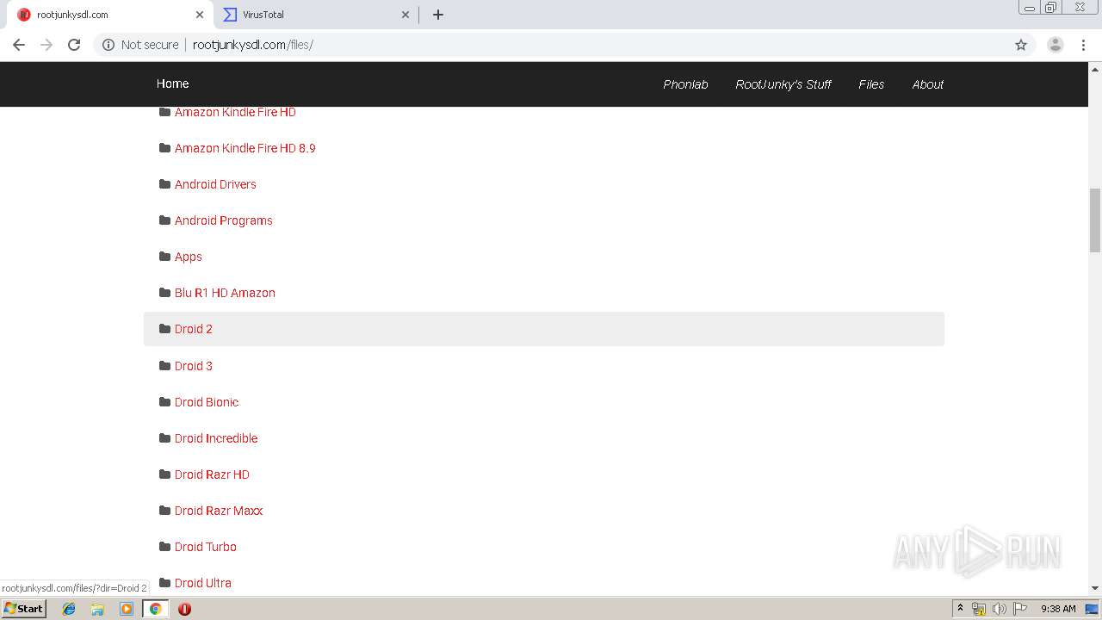Open the Droid 3 folder
Screen dimensions: 1102x620
point(194,366)
